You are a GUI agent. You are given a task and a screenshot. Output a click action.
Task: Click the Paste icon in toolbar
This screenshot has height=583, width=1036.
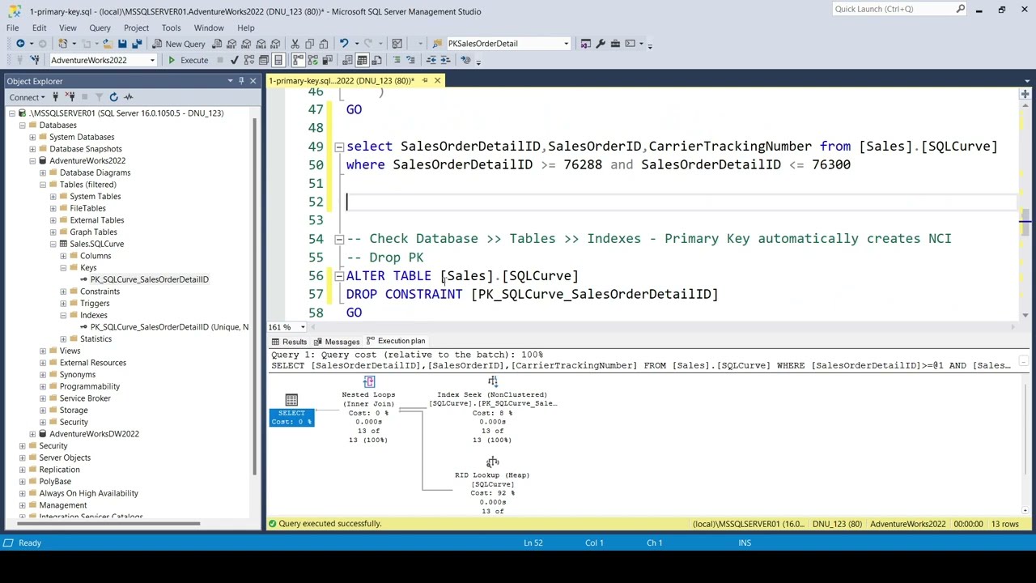click(324, 44)
